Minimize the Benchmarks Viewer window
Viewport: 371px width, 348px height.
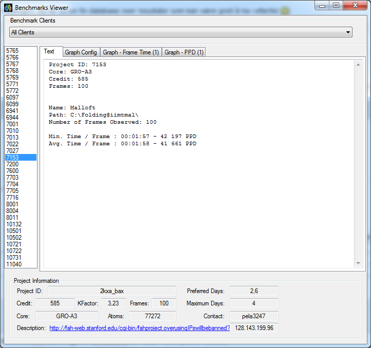(322, 5)
